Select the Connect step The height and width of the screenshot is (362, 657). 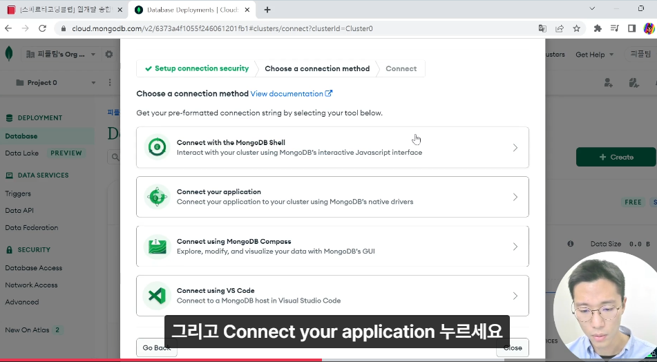(x=401, y=68)
